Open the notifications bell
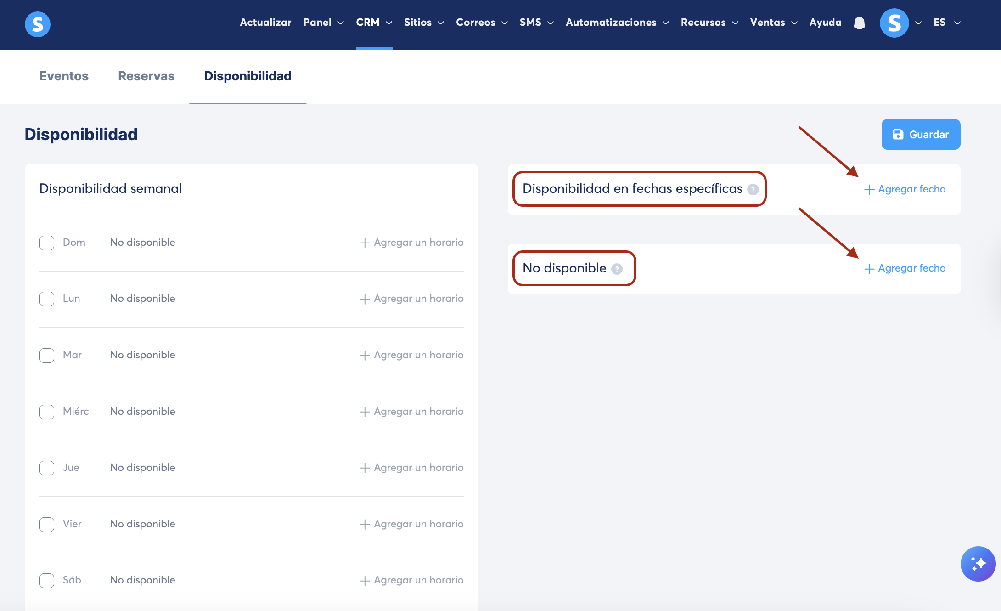Image resolution: width=1001 pixels, height=611 pixels. click(859, 23)
